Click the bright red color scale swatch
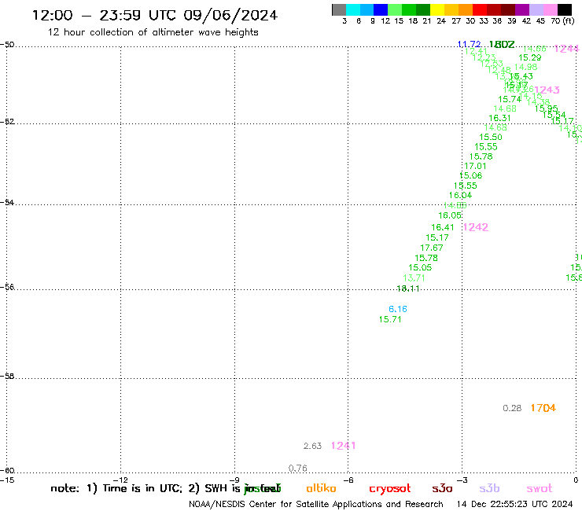The image size is (582, 511). click(480, 9)
